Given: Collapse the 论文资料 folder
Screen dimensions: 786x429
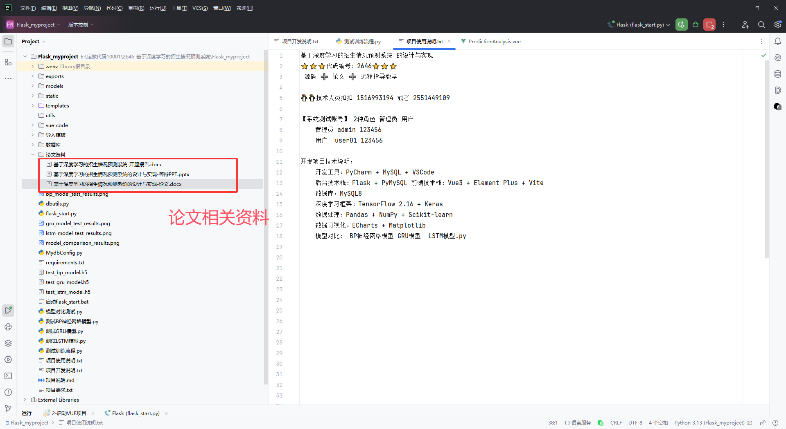Looking at the screenshot, I should point(33,154).
